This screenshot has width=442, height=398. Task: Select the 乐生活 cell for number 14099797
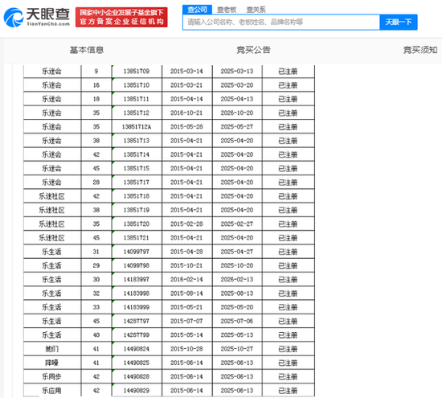click(x=52, y=252)
